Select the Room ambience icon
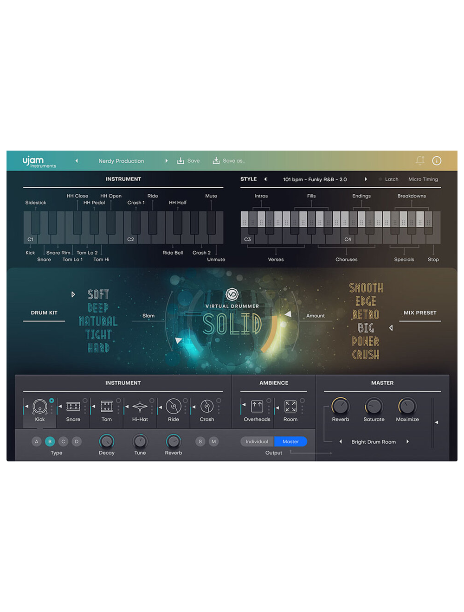 click(x=290, y=407)
